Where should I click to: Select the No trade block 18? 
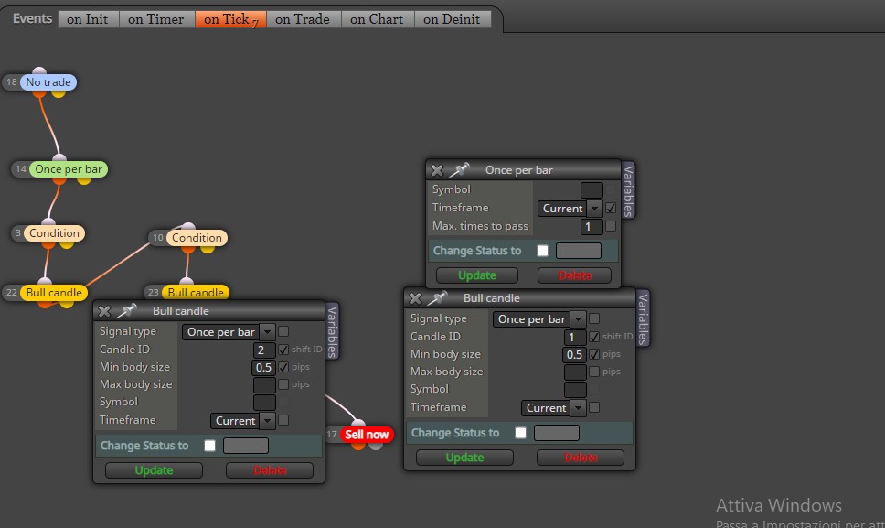point(48,81)
